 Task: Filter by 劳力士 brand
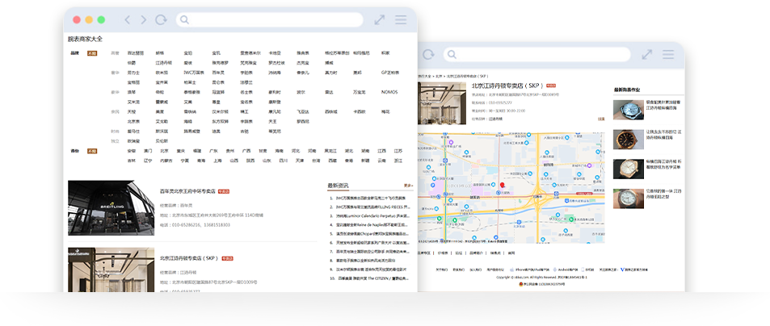pyautogui.click(x=133, y=73)
